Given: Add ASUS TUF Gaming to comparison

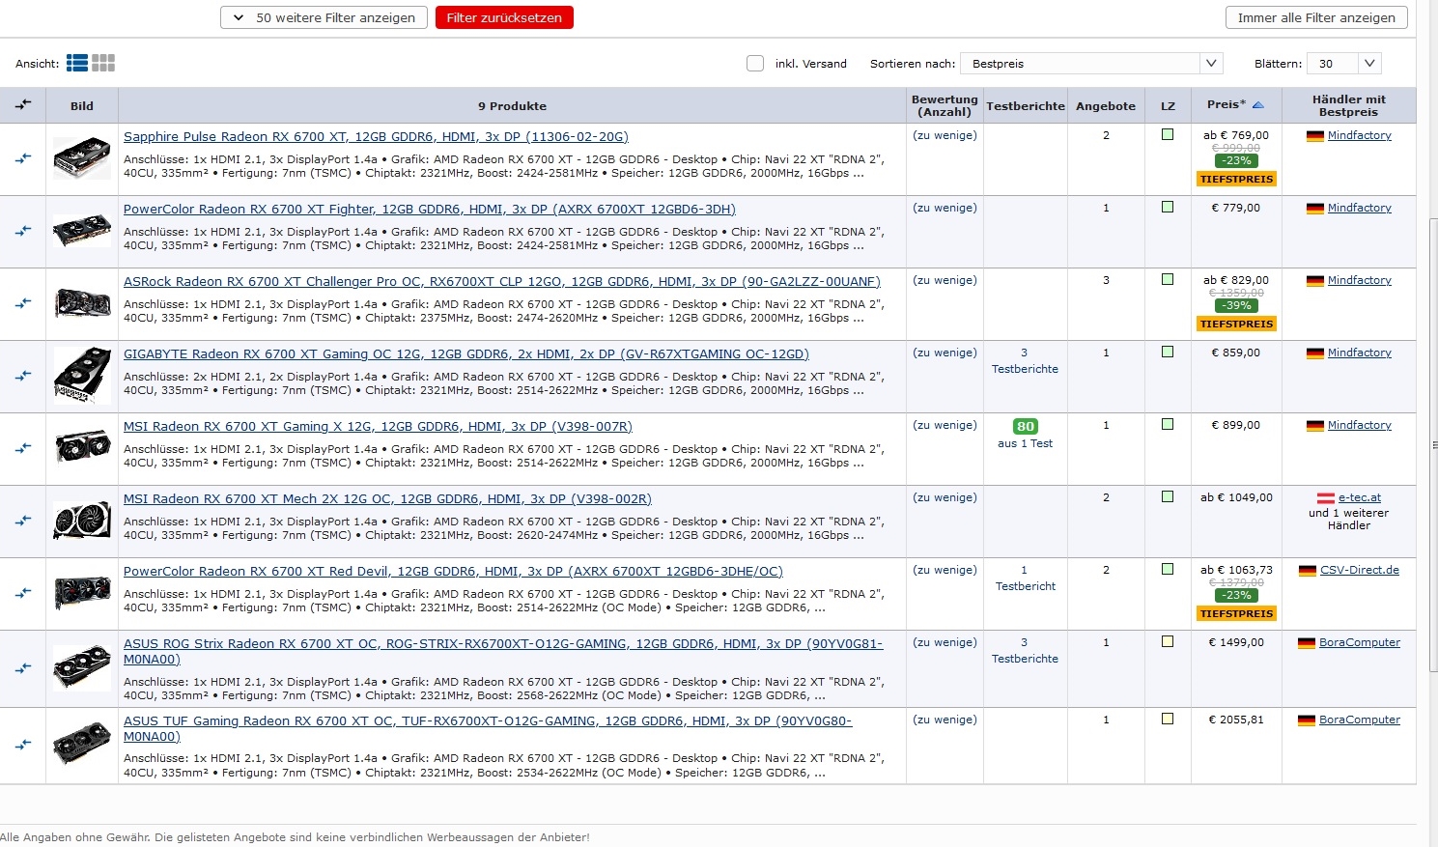Looking at the screenshot, I should click(23, 745).
